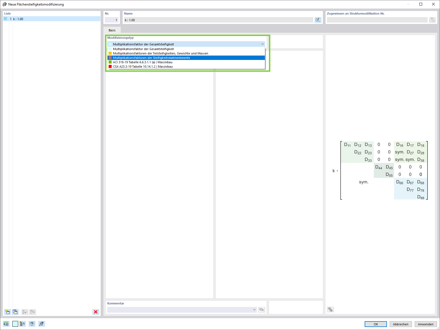Click the Anwenden button
Viewport: 440px width, 330px height.
(426, 324)
